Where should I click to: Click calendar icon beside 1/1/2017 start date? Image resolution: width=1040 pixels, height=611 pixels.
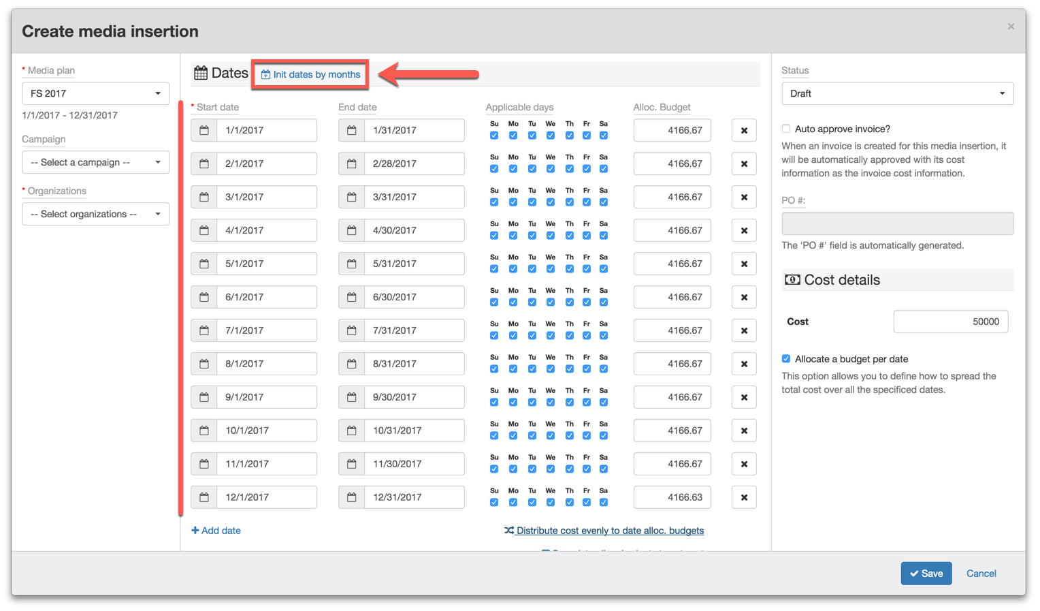pyautogui.click(x=204, y=130)
